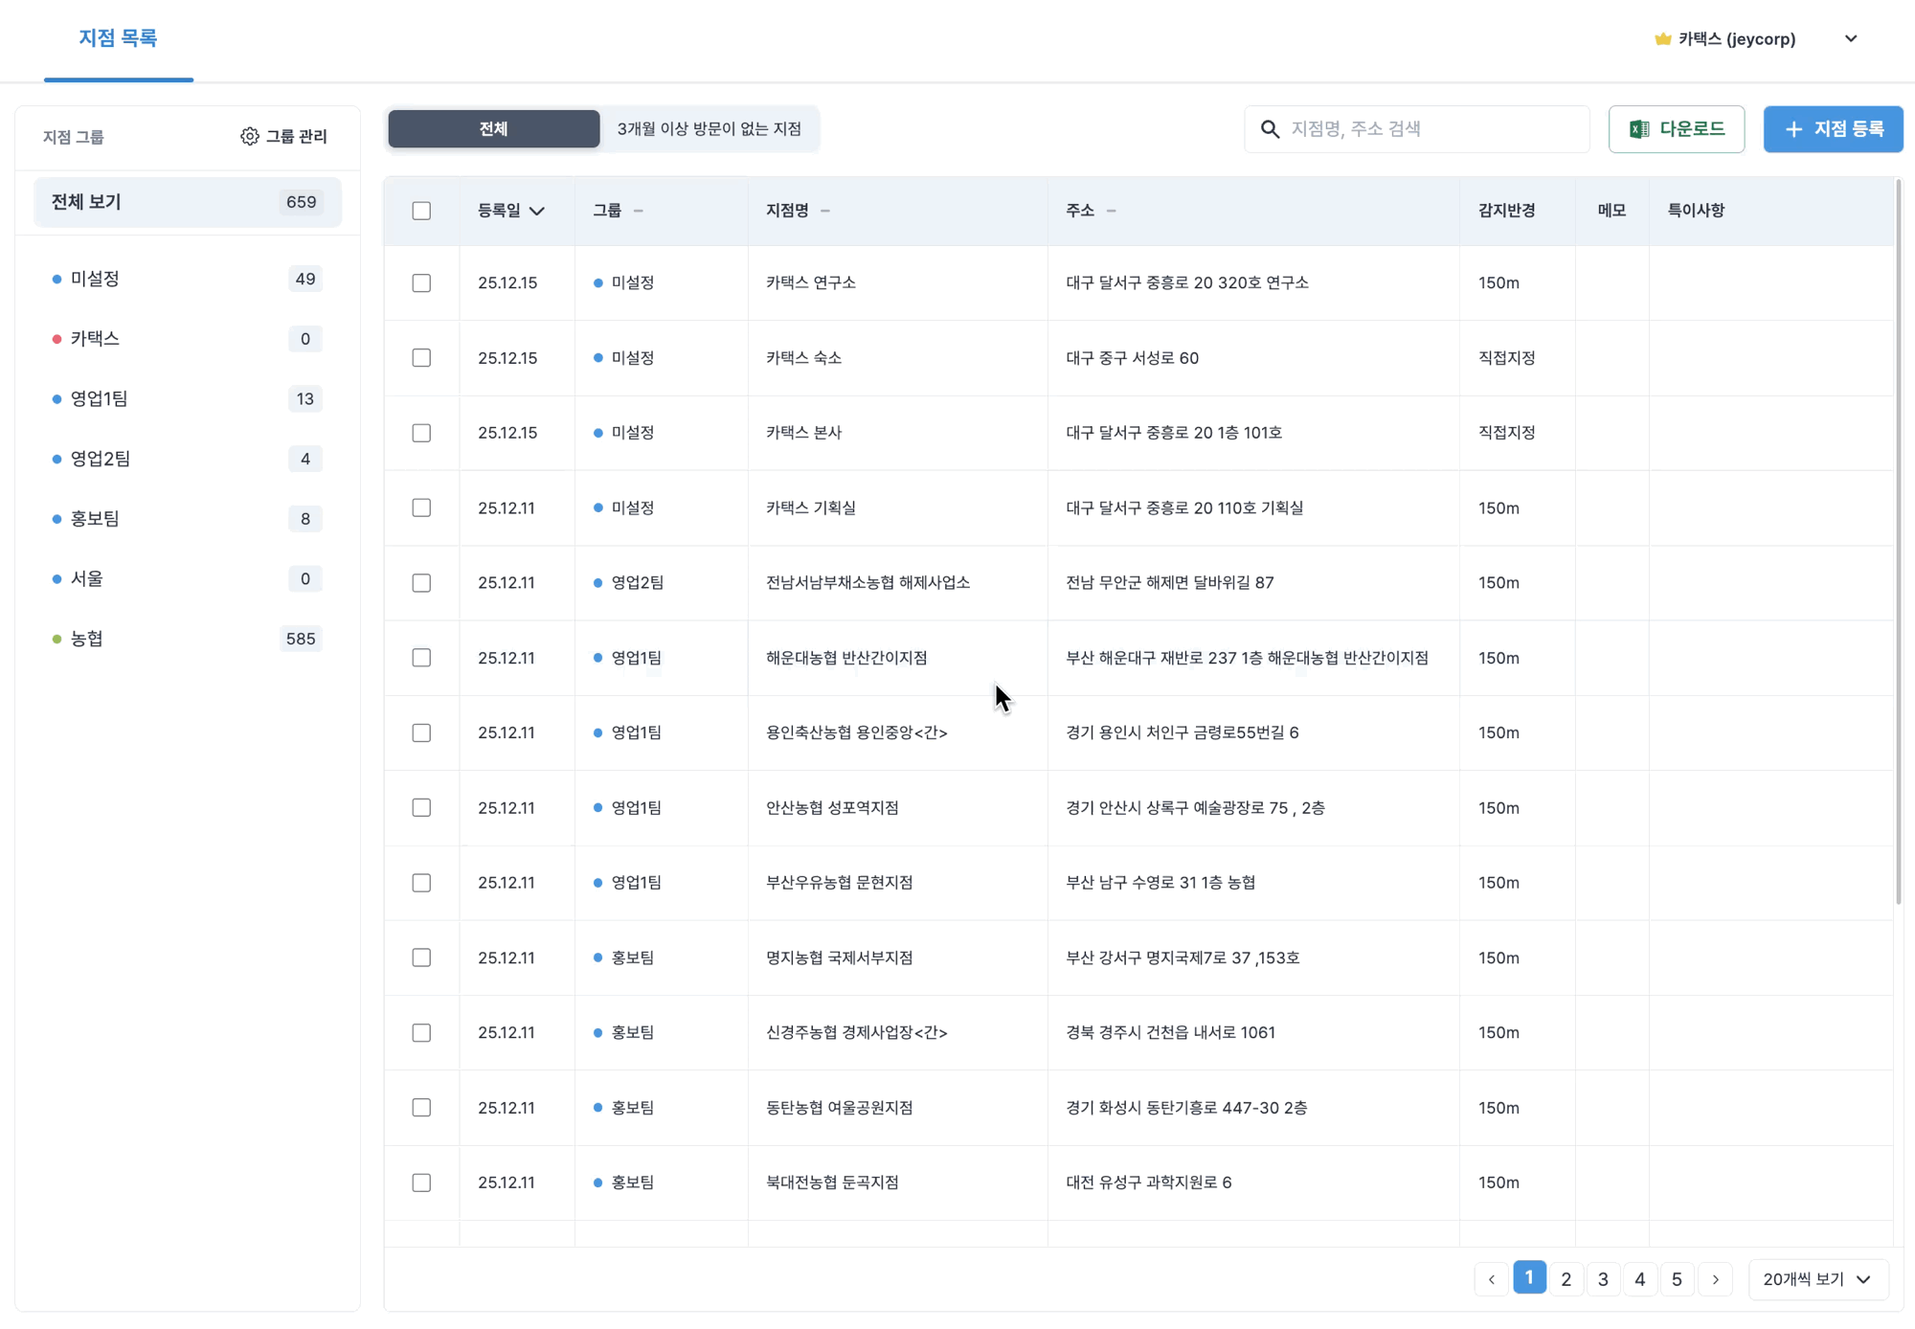Open page 3 in pagination
Image resolution: width=1915 pixels, height=1329 pixels.
click(x=1603, y=1279)
